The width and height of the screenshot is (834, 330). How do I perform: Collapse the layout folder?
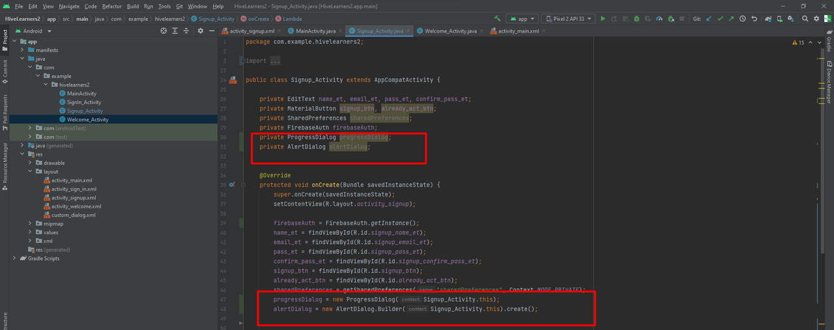coord(30,172)
